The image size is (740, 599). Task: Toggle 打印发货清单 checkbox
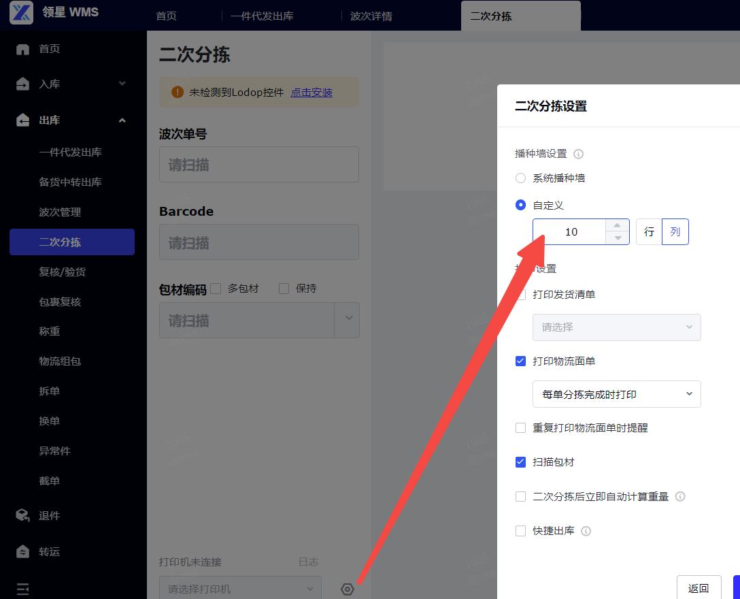click(520, 295)
